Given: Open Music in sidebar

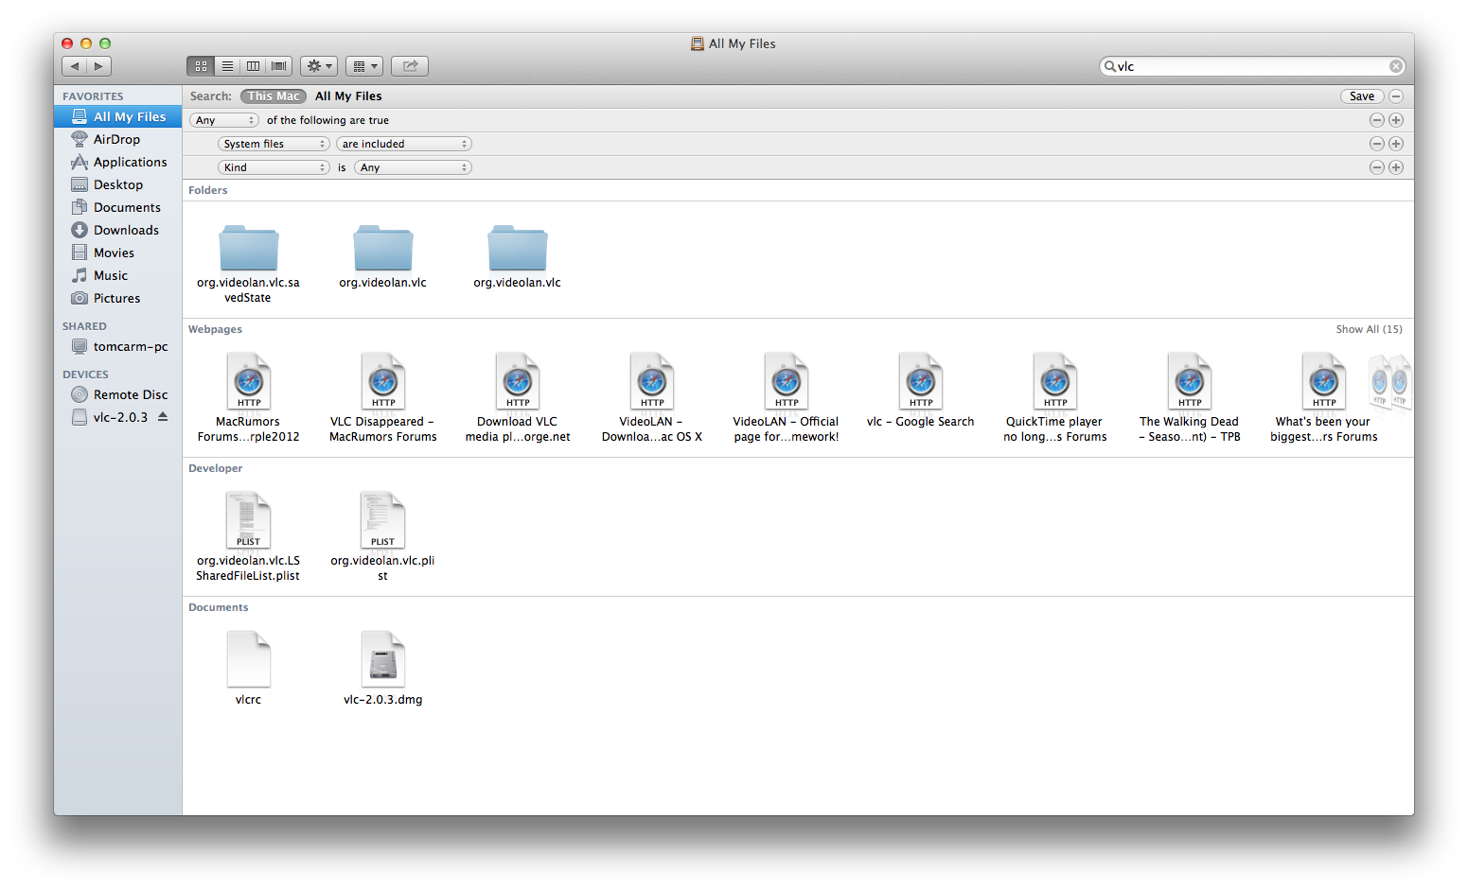Looking at the screenshot, I should [x=118, y=275].
